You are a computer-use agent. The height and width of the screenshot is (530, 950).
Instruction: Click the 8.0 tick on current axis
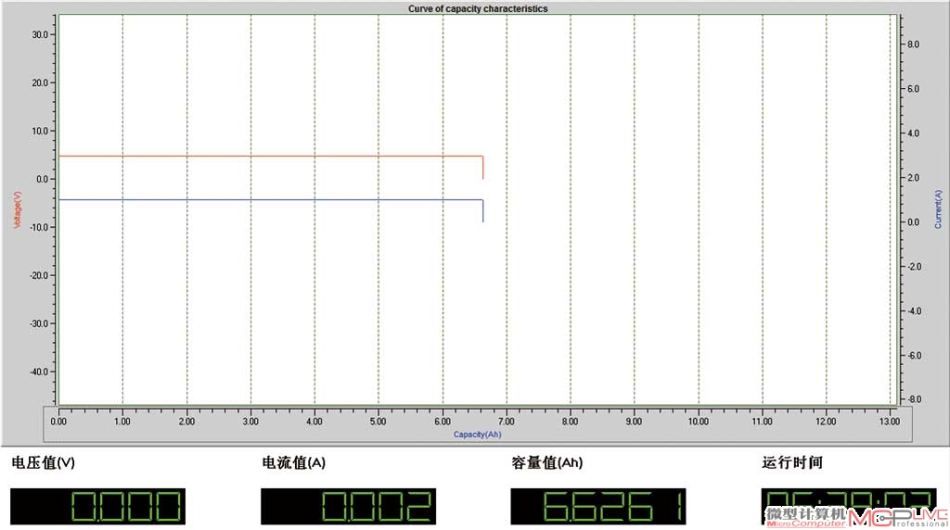(x=913, y=44)
